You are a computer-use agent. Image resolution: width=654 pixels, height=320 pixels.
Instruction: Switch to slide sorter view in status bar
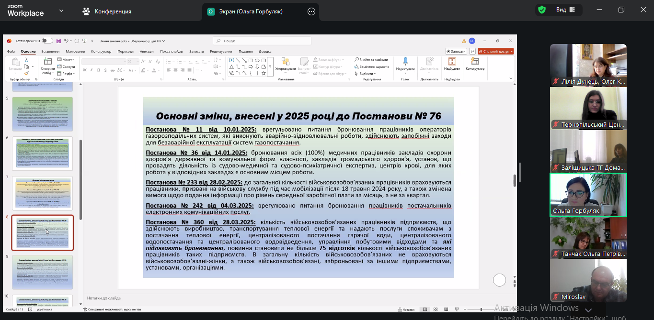click(x=435, y=309)
